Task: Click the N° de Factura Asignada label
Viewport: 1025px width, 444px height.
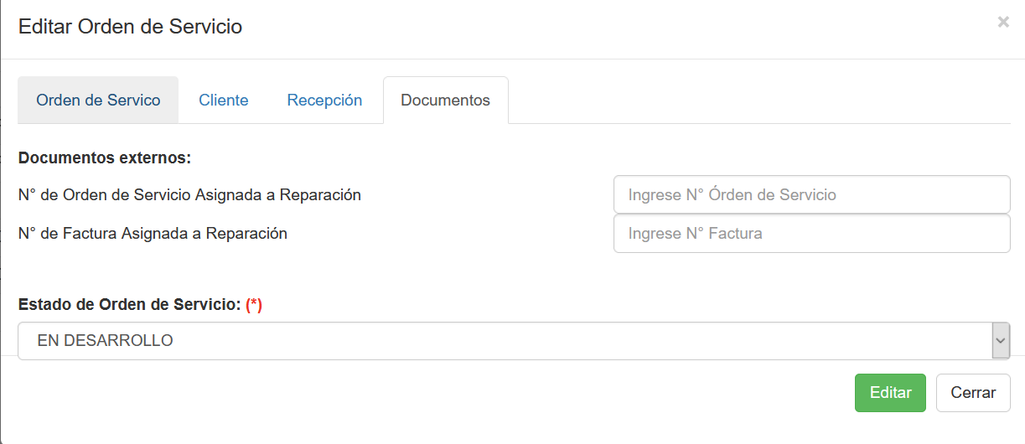Action: (153, 234)
